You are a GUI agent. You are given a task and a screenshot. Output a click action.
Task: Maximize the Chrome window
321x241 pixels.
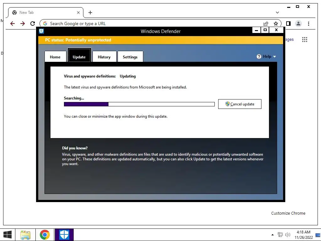[x=297, y=7]
